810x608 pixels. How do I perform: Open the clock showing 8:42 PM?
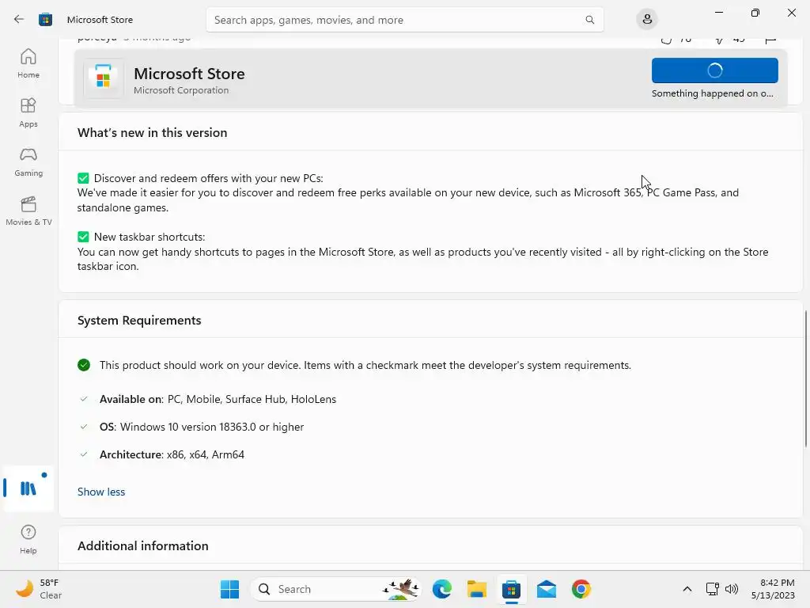tap(773, 589)
